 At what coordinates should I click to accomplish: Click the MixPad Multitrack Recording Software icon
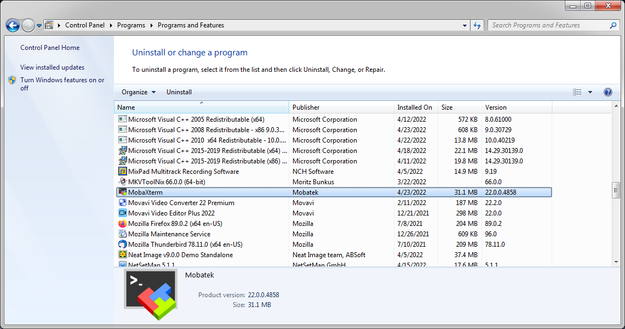click(122, 171)
